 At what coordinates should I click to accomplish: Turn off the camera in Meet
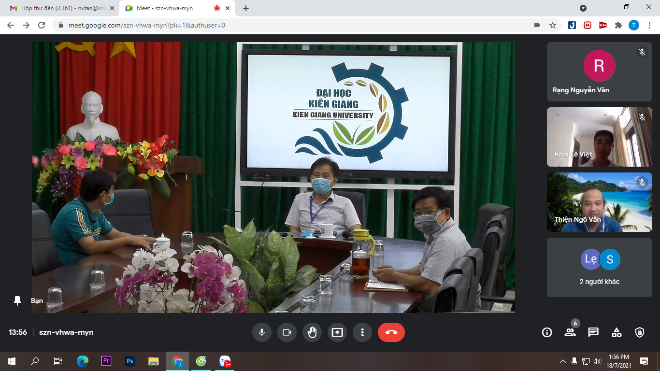coord(287,332)
